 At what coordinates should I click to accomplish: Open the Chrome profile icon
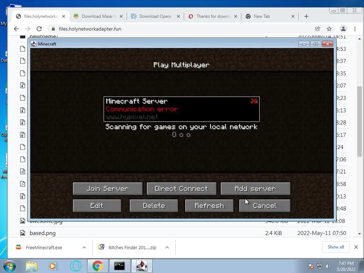click(x=343, y=29)
